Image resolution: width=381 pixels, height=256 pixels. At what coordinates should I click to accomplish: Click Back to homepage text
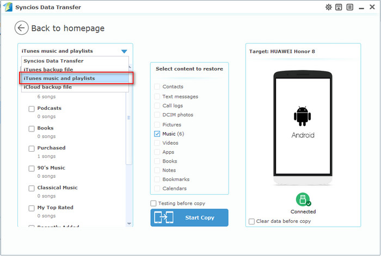(68, 28)
